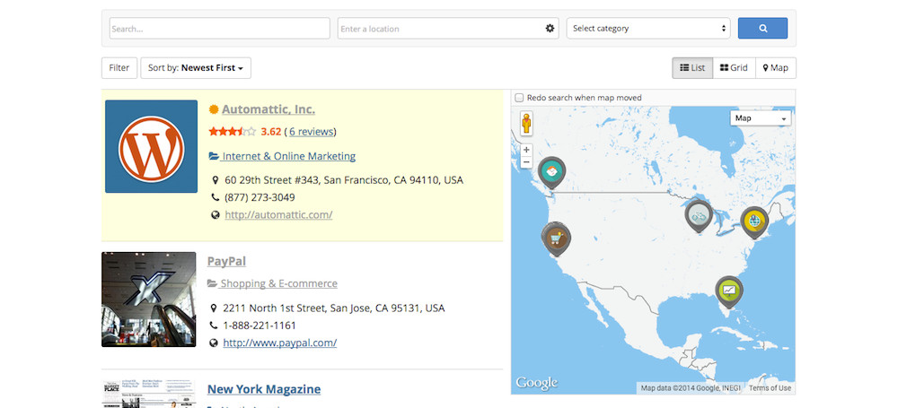Select the yellow globe marker near New York
Image resolution: width=898 pixels, height=408 pixels.
754,220
